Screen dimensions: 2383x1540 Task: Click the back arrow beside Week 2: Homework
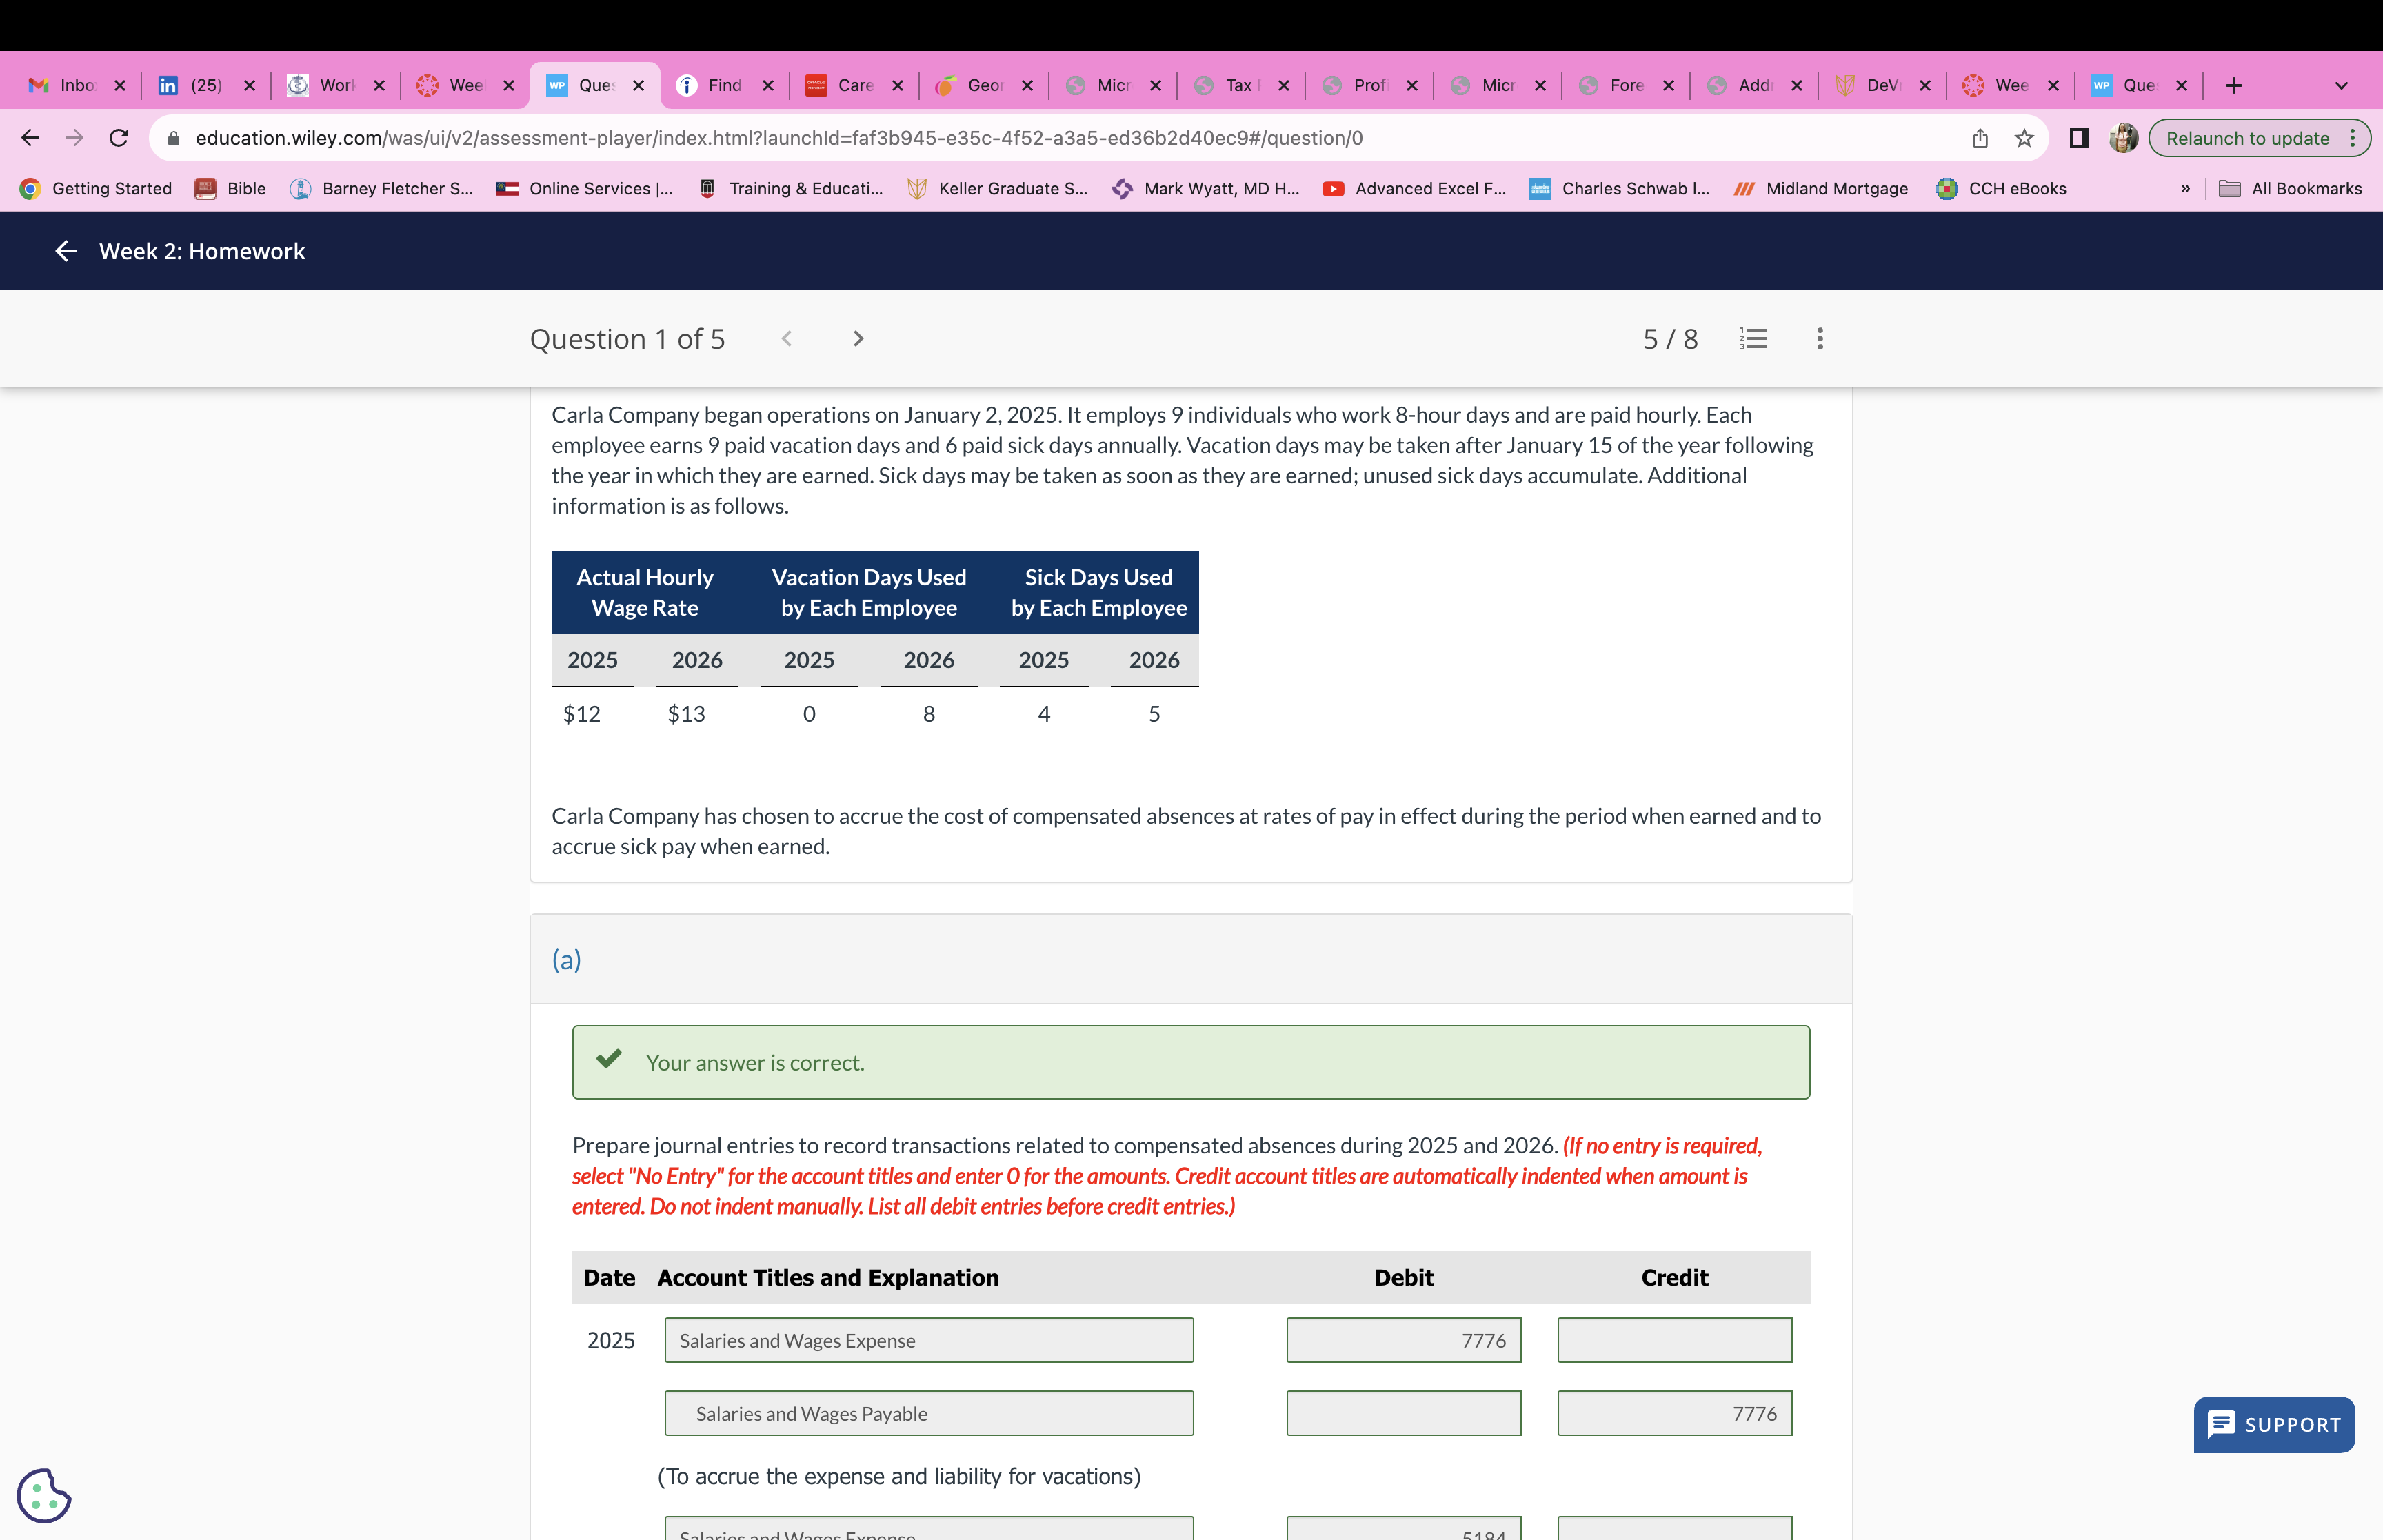tap(66, 251)
